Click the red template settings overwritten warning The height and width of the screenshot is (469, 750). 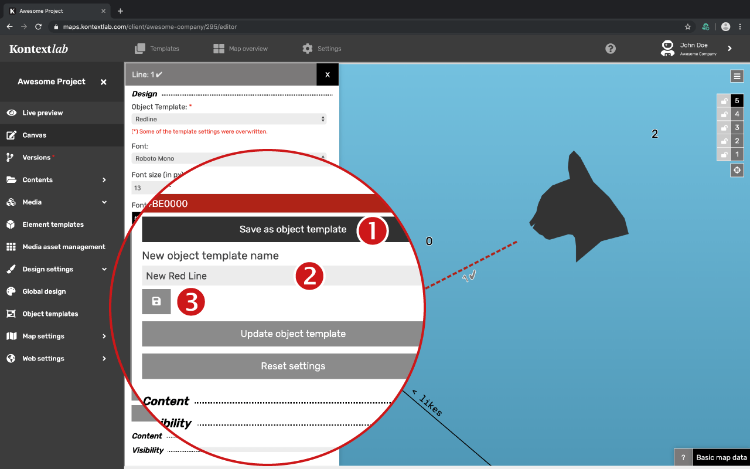(x=200, y=131)
